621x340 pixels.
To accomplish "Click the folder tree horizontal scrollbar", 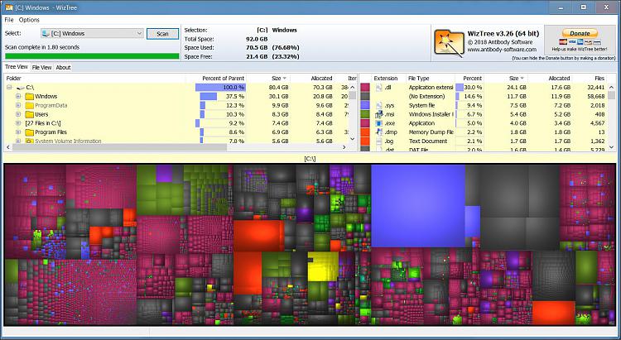I will [x=119, y=147].
